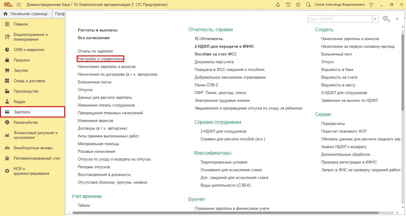Open Настройки и справочники link
The image size is (406, 216).
[x=100, y=59]
